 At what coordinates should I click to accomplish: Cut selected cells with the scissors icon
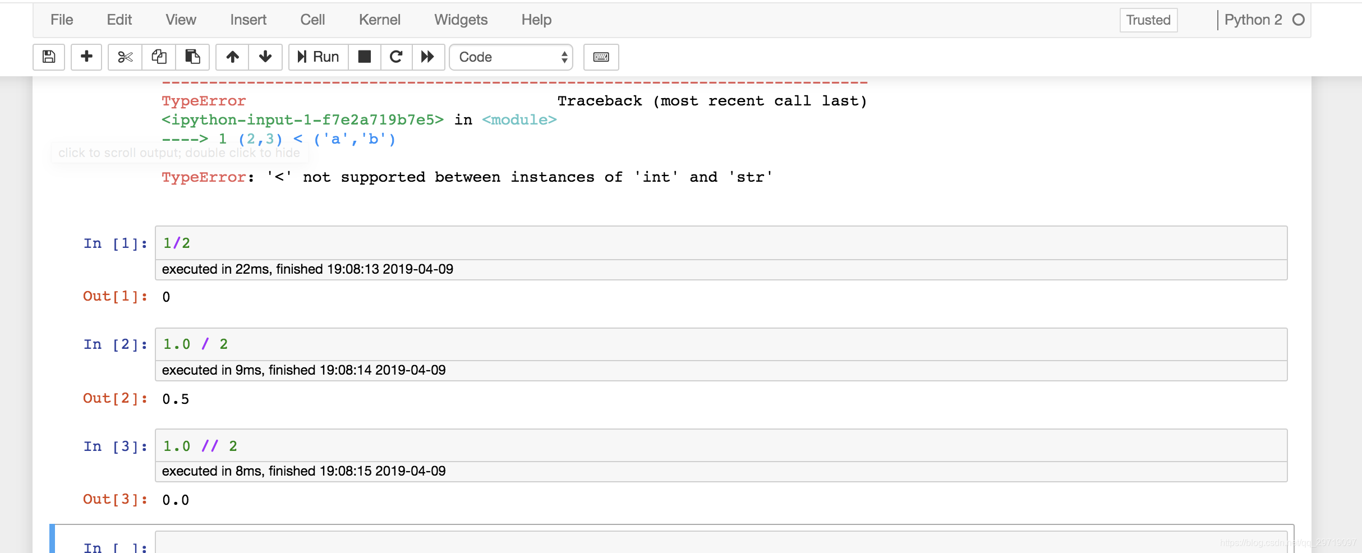pos(125,57)
